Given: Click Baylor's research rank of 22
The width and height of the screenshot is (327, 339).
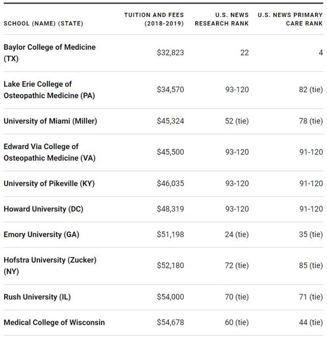Looking at the screenshot, I should (244, 53).
